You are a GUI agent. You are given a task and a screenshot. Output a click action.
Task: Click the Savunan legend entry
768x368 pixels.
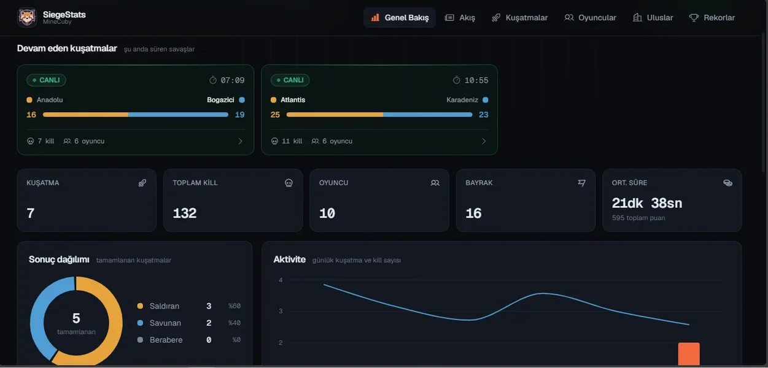[189, 323]
